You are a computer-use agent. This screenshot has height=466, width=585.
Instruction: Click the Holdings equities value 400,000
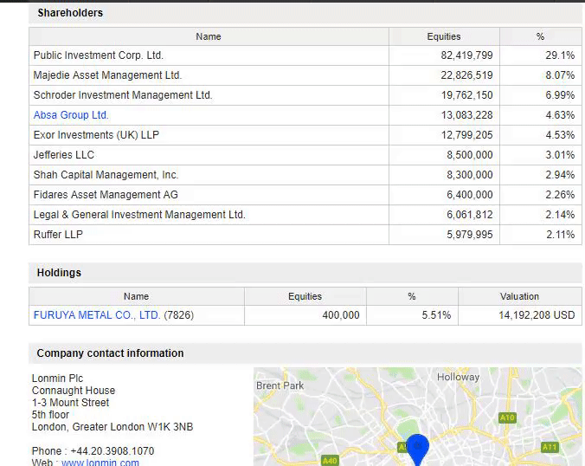click(x=341, y=315)
